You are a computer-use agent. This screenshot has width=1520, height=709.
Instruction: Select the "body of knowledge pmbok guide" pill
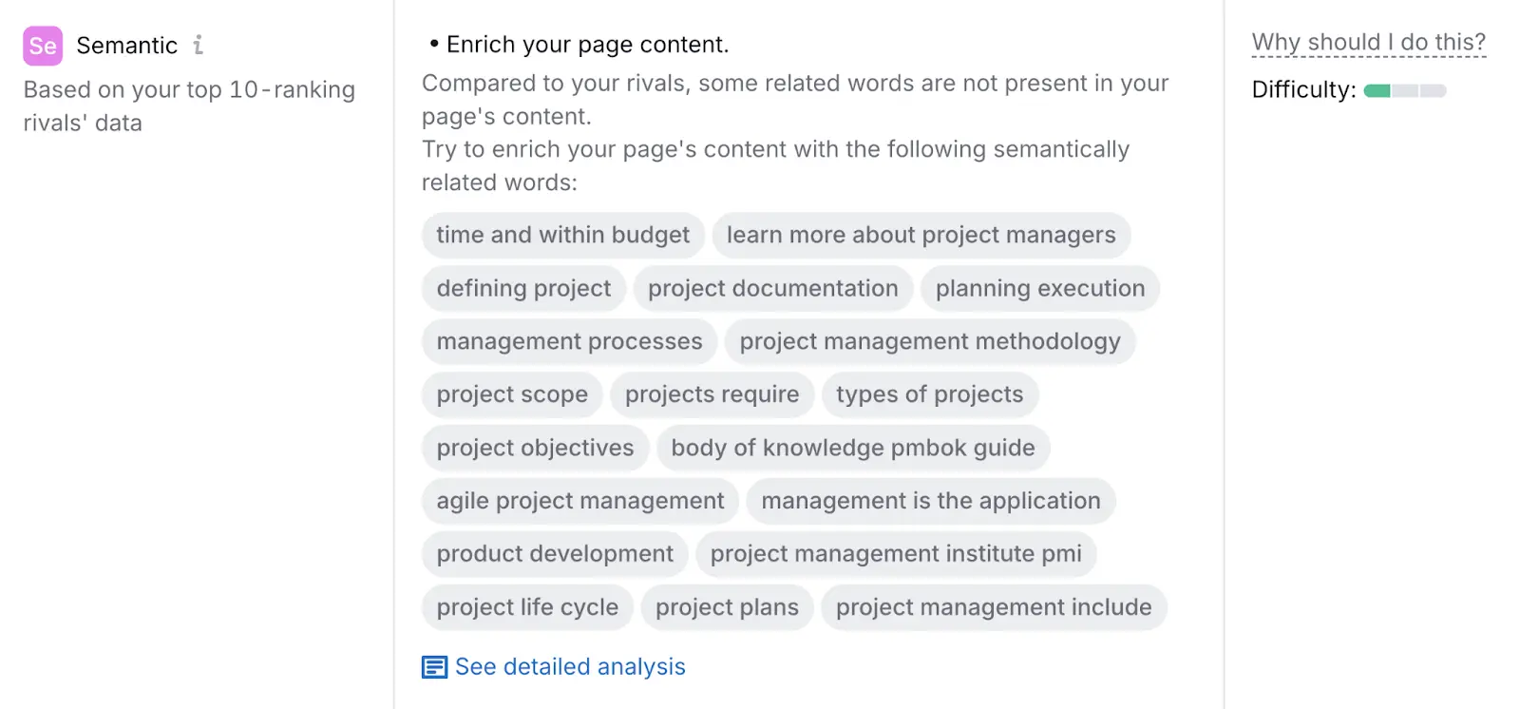point(852,448)
